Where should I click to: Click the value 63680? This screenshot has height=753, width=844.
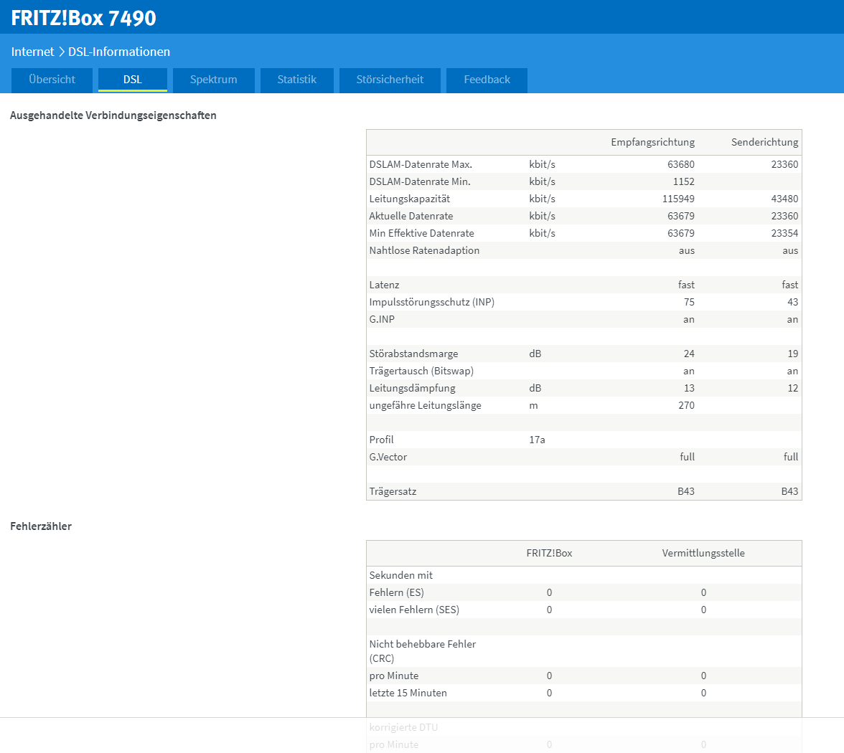[681, 165]
